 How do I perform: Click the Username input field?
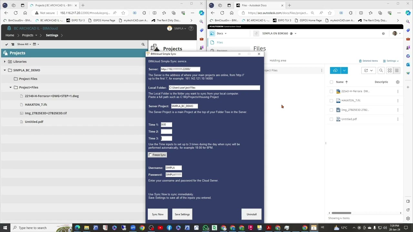(174, 168)
